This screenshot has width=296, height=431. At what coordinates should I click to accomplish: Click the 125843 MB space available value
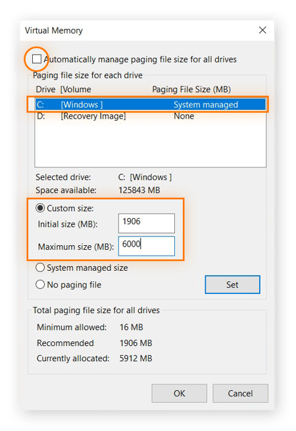pos(139,190)
